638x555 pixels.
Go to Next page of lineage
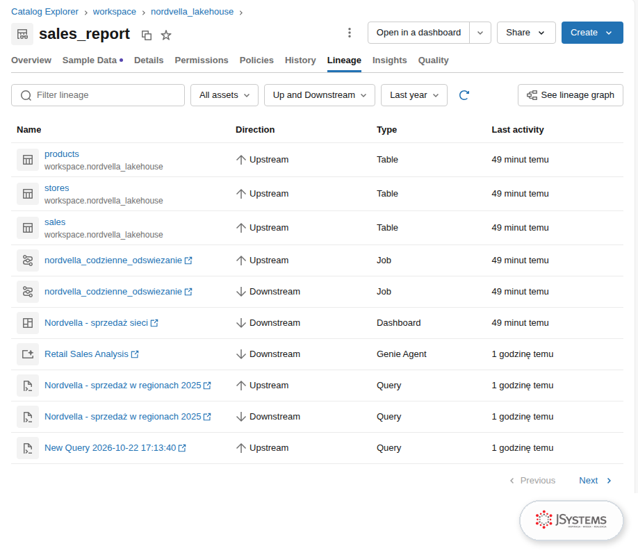click(x=596, y=481)
